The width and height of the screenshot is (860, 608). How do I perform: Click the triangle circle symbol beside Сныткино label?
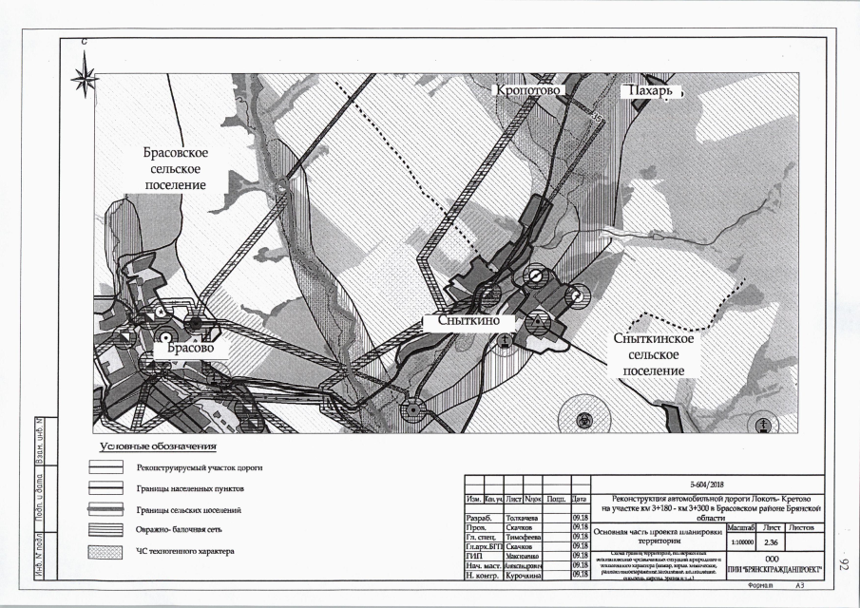pos(538,323)
